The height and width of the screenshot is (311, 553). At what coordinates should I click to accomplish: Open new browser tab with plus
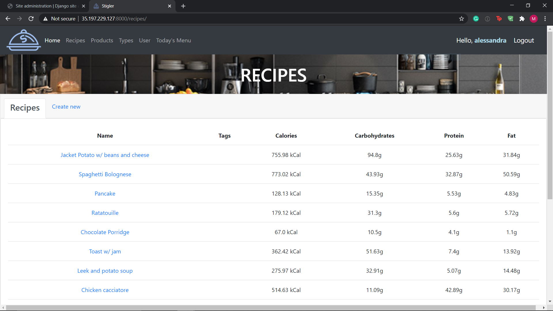point(183,6)
